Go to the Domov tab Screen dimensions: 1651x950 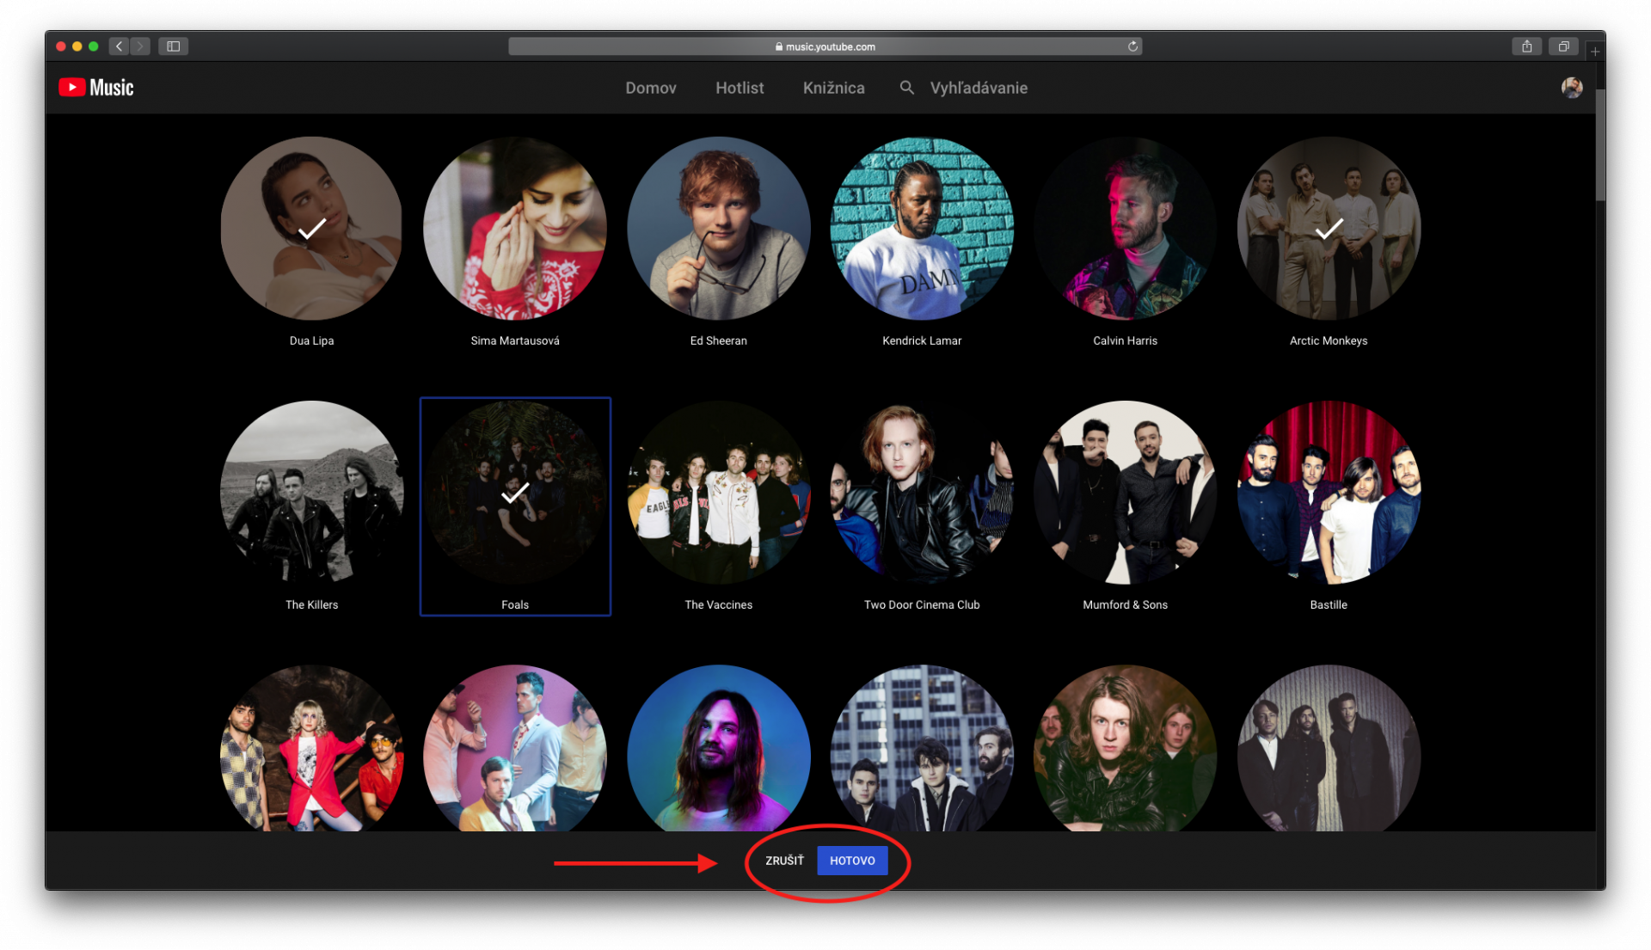click(x=651, y=88)
